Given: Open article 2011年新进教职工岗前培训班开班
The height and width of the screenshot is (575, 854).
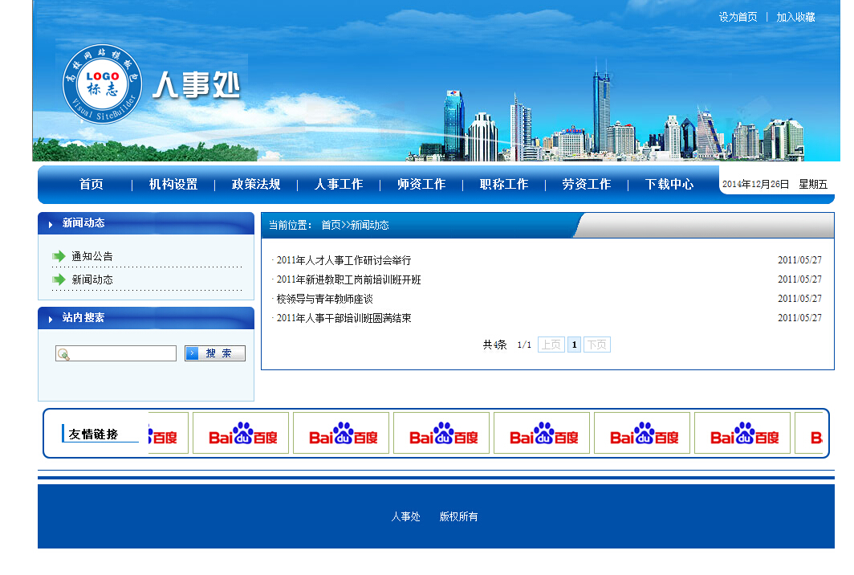Looking at the screenshot, I should 348,279.
